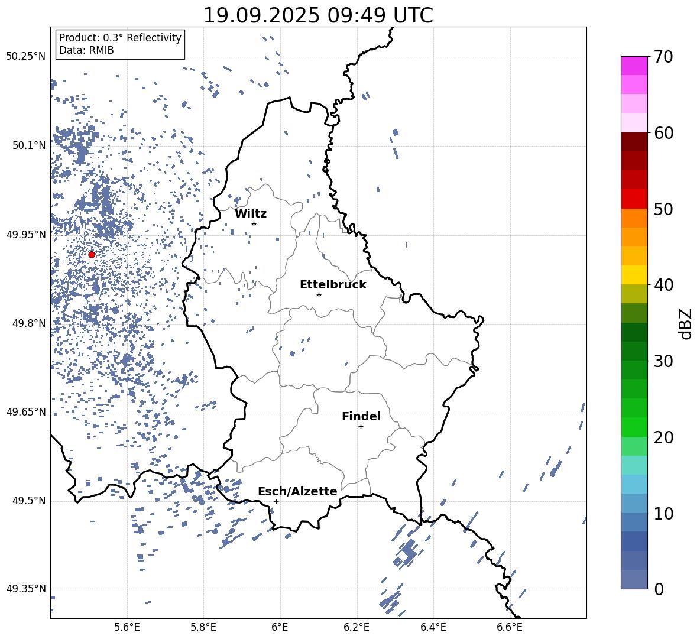The width and height of the screenshot is (700, 639).
Task: Click the dark maroon swatch below 60
Action: [634, 142]
